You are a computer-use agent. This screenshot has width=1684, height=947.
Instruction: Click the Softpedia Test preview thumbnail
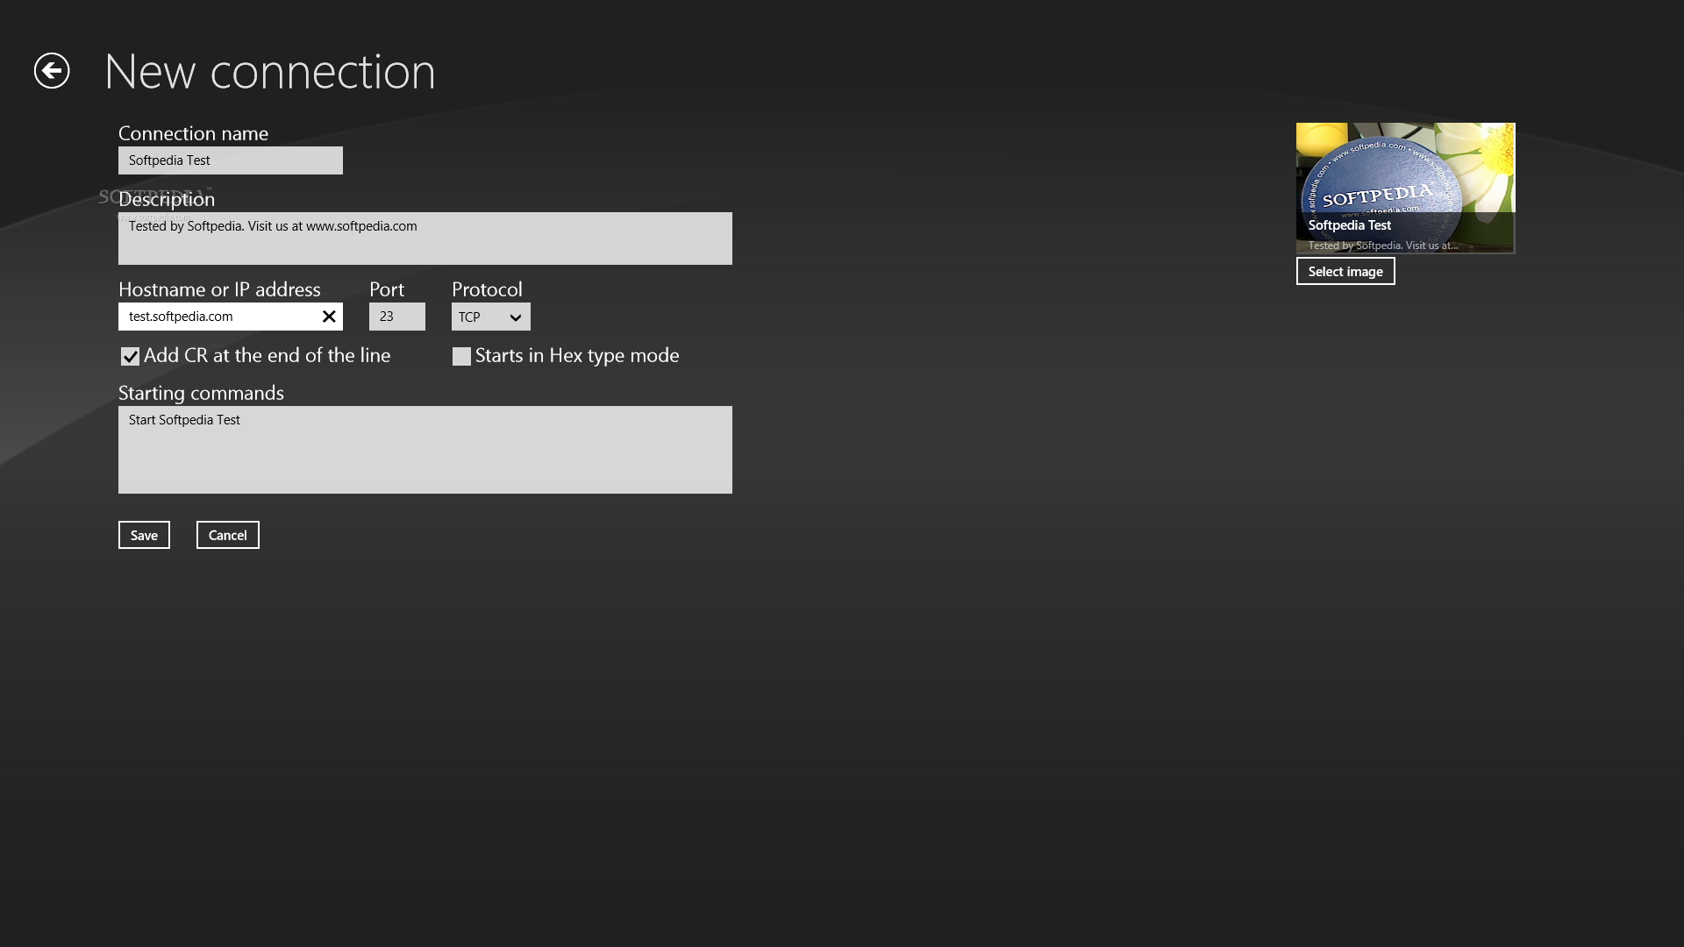1405,189
